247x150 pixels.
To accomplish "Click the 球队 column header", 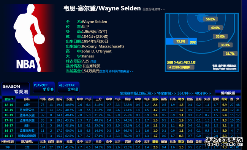I will click(27, 99).
